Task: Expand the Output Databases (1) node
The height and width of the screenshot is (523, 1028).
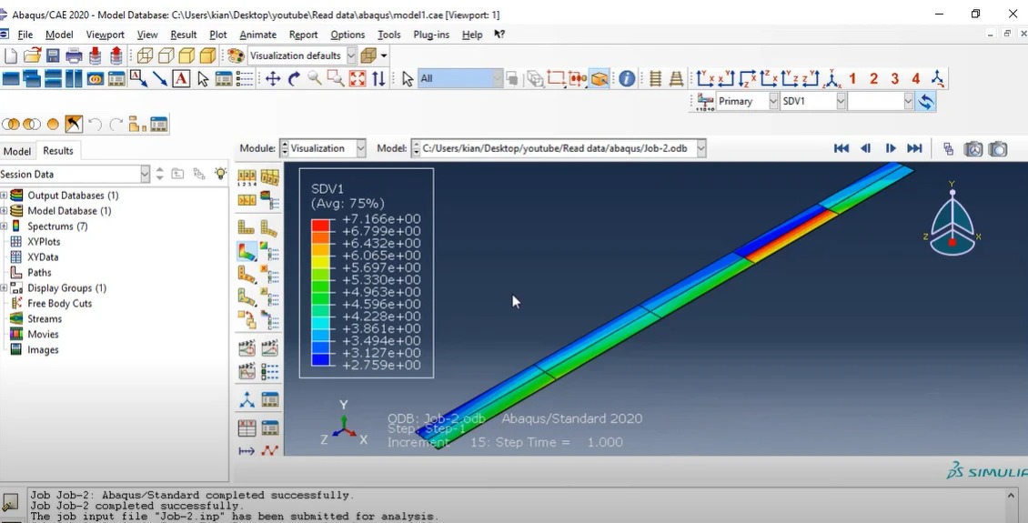Action: (4, 196)
